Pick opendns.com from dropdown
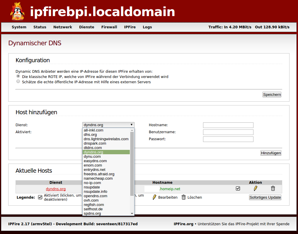This screenshot has width=298, height=234. (x=106, y=196)
